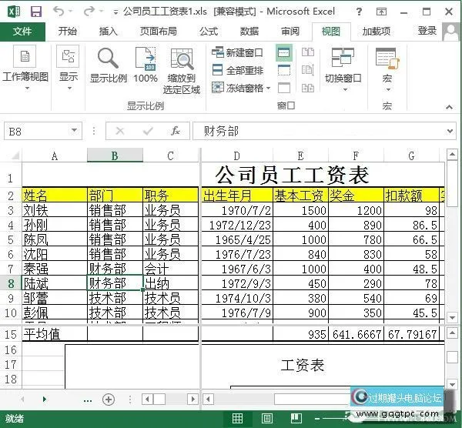Switch to the 公式 formulas tab

pos(208,31)
